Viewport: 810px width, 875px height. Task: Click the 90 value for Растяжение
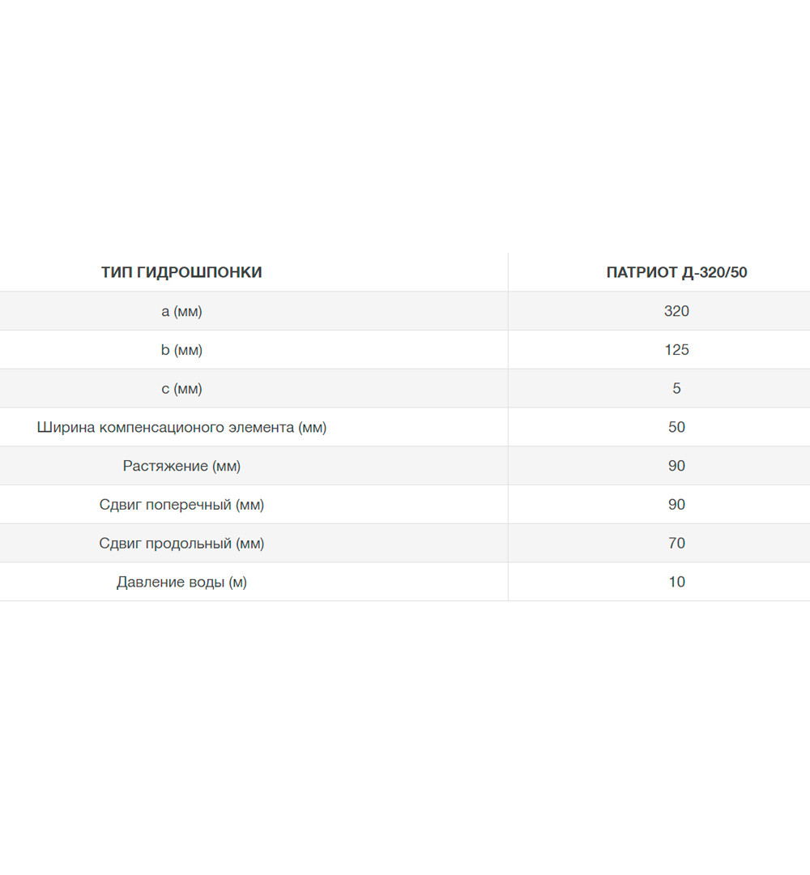pyautogui.click(x=676, y=465)
